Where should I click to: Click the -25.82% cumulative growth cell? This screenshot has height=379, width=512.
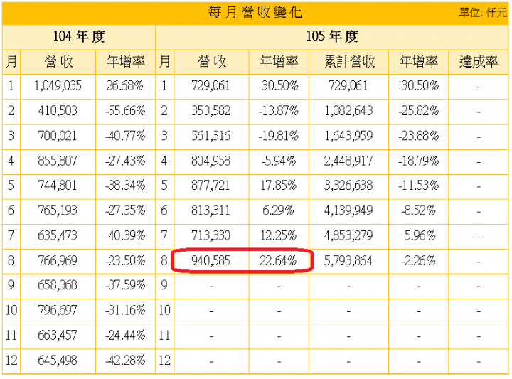pyautogui.click(x=419, y=111)
